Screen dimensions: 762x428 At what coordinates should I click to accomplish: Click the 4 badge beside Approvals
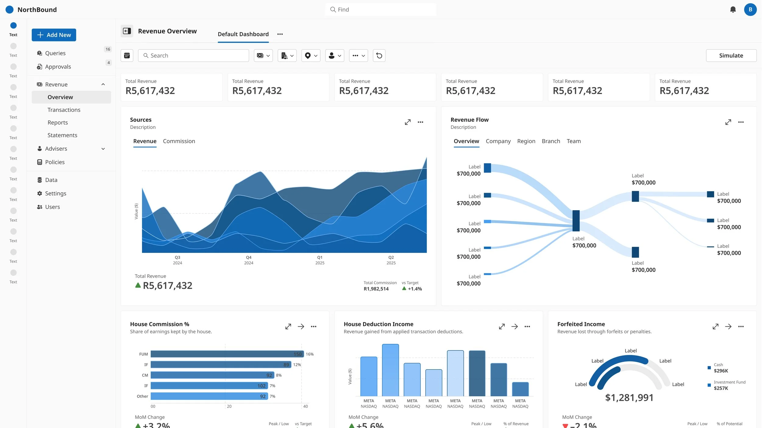point(109,63)
